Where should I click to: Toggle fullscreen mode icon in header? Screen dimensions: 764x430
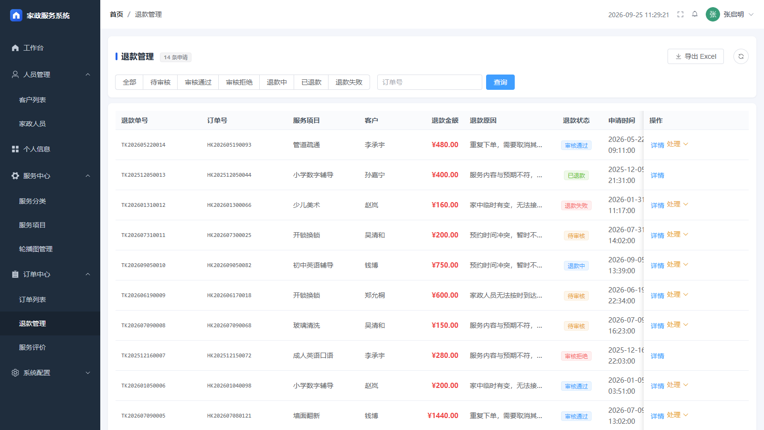(680, 14)
